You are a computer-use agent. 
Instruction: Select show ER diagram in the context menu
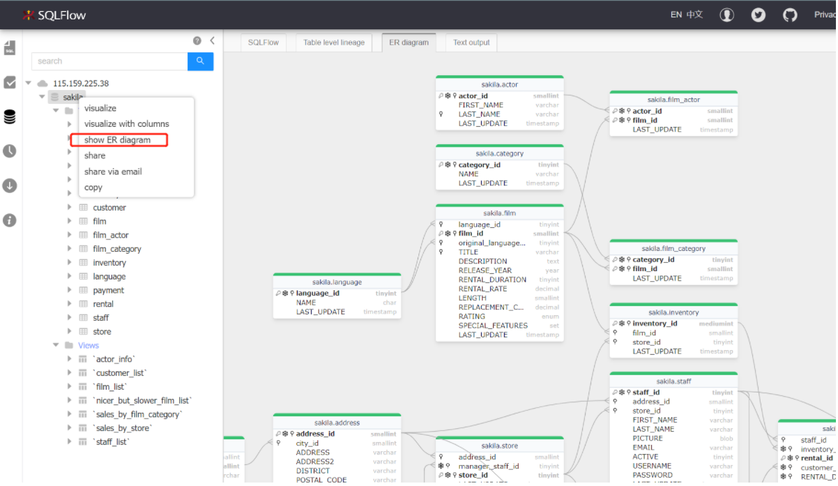click(119, 139)
